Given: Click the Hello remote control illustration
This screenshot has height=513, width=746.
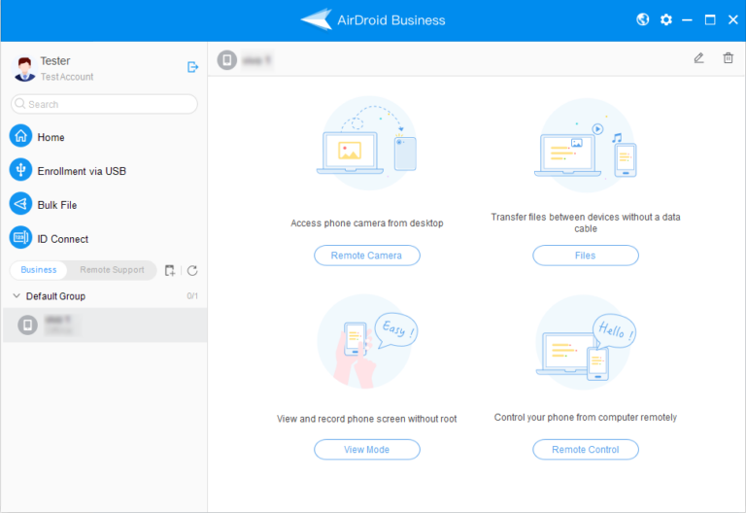Looking at the screenshot, I should (x=586, y=343).
